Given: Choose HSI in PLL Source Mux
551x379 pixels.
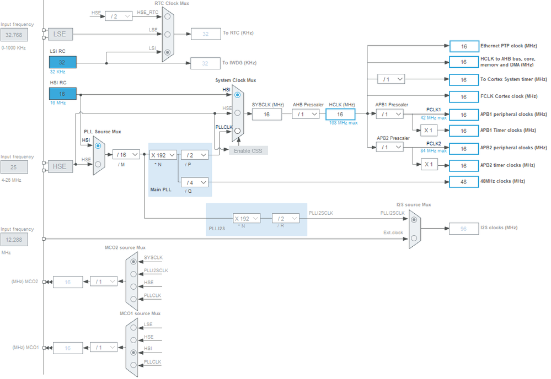Looking at the screenshot, I should [98, 145].
